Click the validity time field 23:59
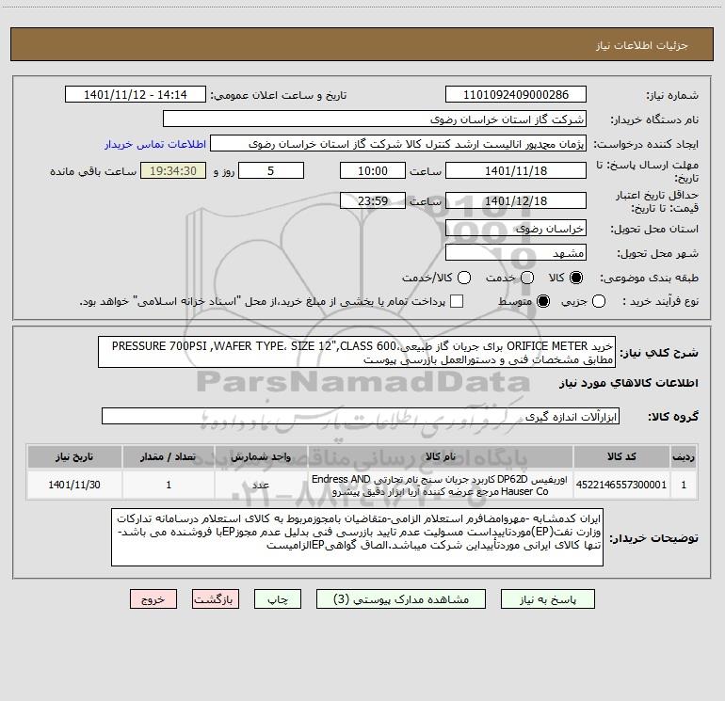The width and height of the screenshot is (725, 701). (373, 200)
